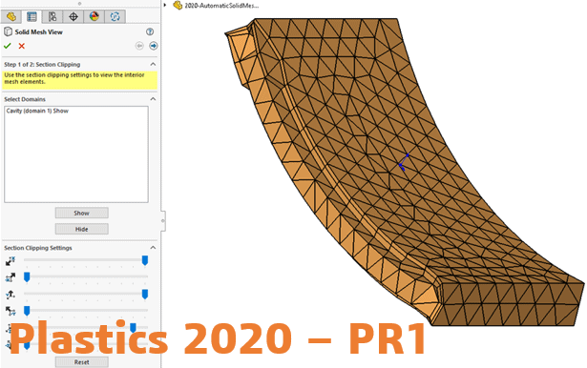Screen dimensions: 587x368
Task: Open the DimXpertManager crosshair tab
Action: click(73, 16)
